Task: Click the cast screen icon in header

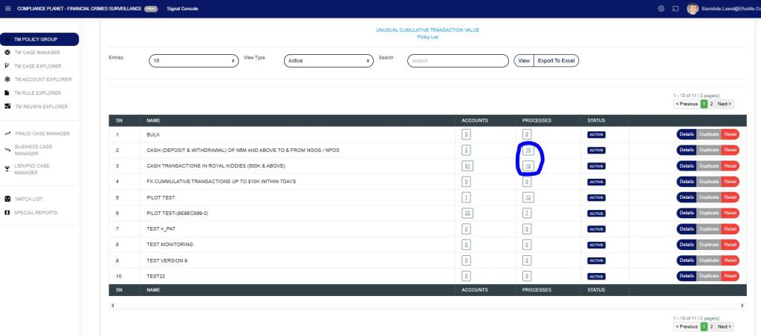Action: coord(675,8)
